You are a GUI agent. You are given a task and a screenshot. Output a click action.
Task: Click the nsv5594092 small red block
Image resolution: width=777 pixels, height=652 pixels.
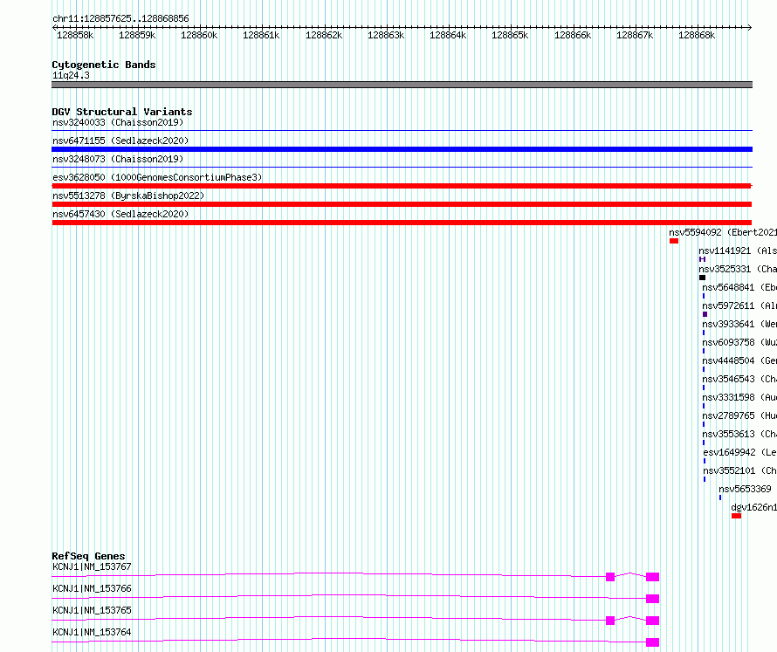(x=674, y=241)
